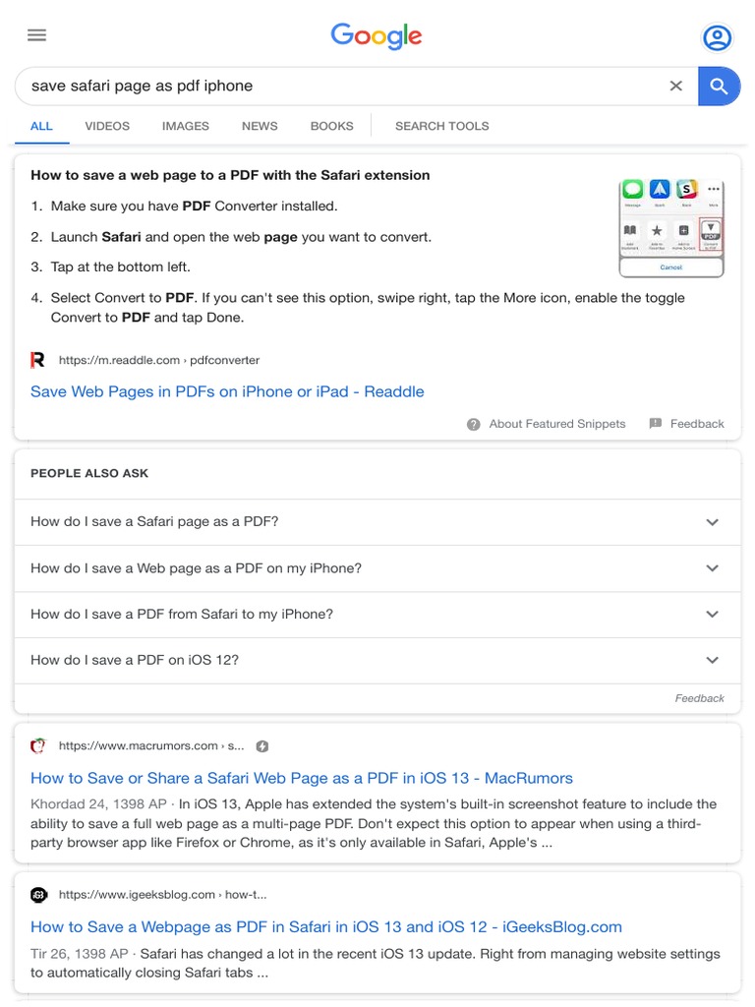Clear the search query with X
This screenshot has width=755, height=1007.
pyautogui.click(x=675, y=86)
